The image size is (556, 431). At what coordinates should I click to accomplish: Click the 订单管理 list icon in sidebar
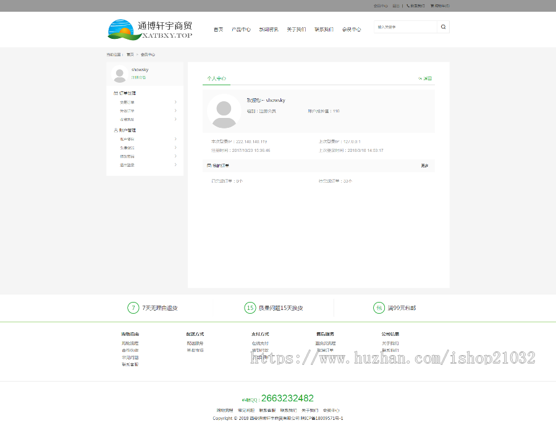click(116, 93)
